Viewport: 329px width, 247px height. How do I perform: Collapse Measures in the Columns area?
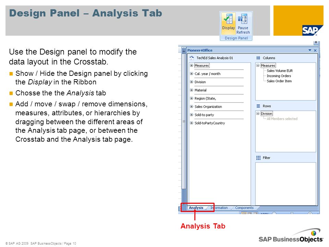pyautogui.click(x=258, y=65)
